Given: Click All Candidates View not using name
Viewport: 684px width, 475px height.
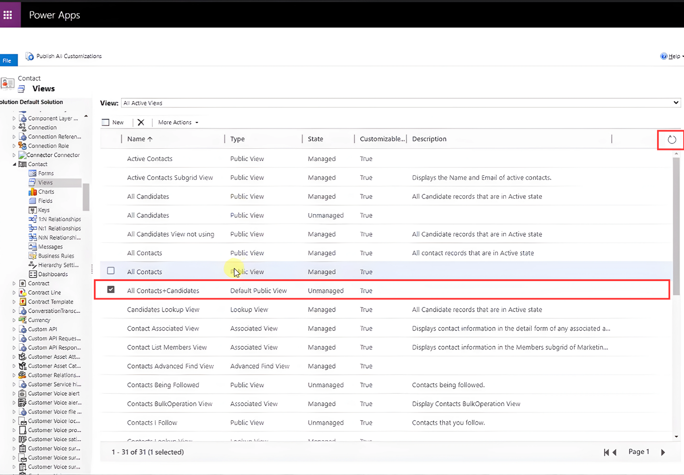Looking at the screenshot, I should [170, 234].
